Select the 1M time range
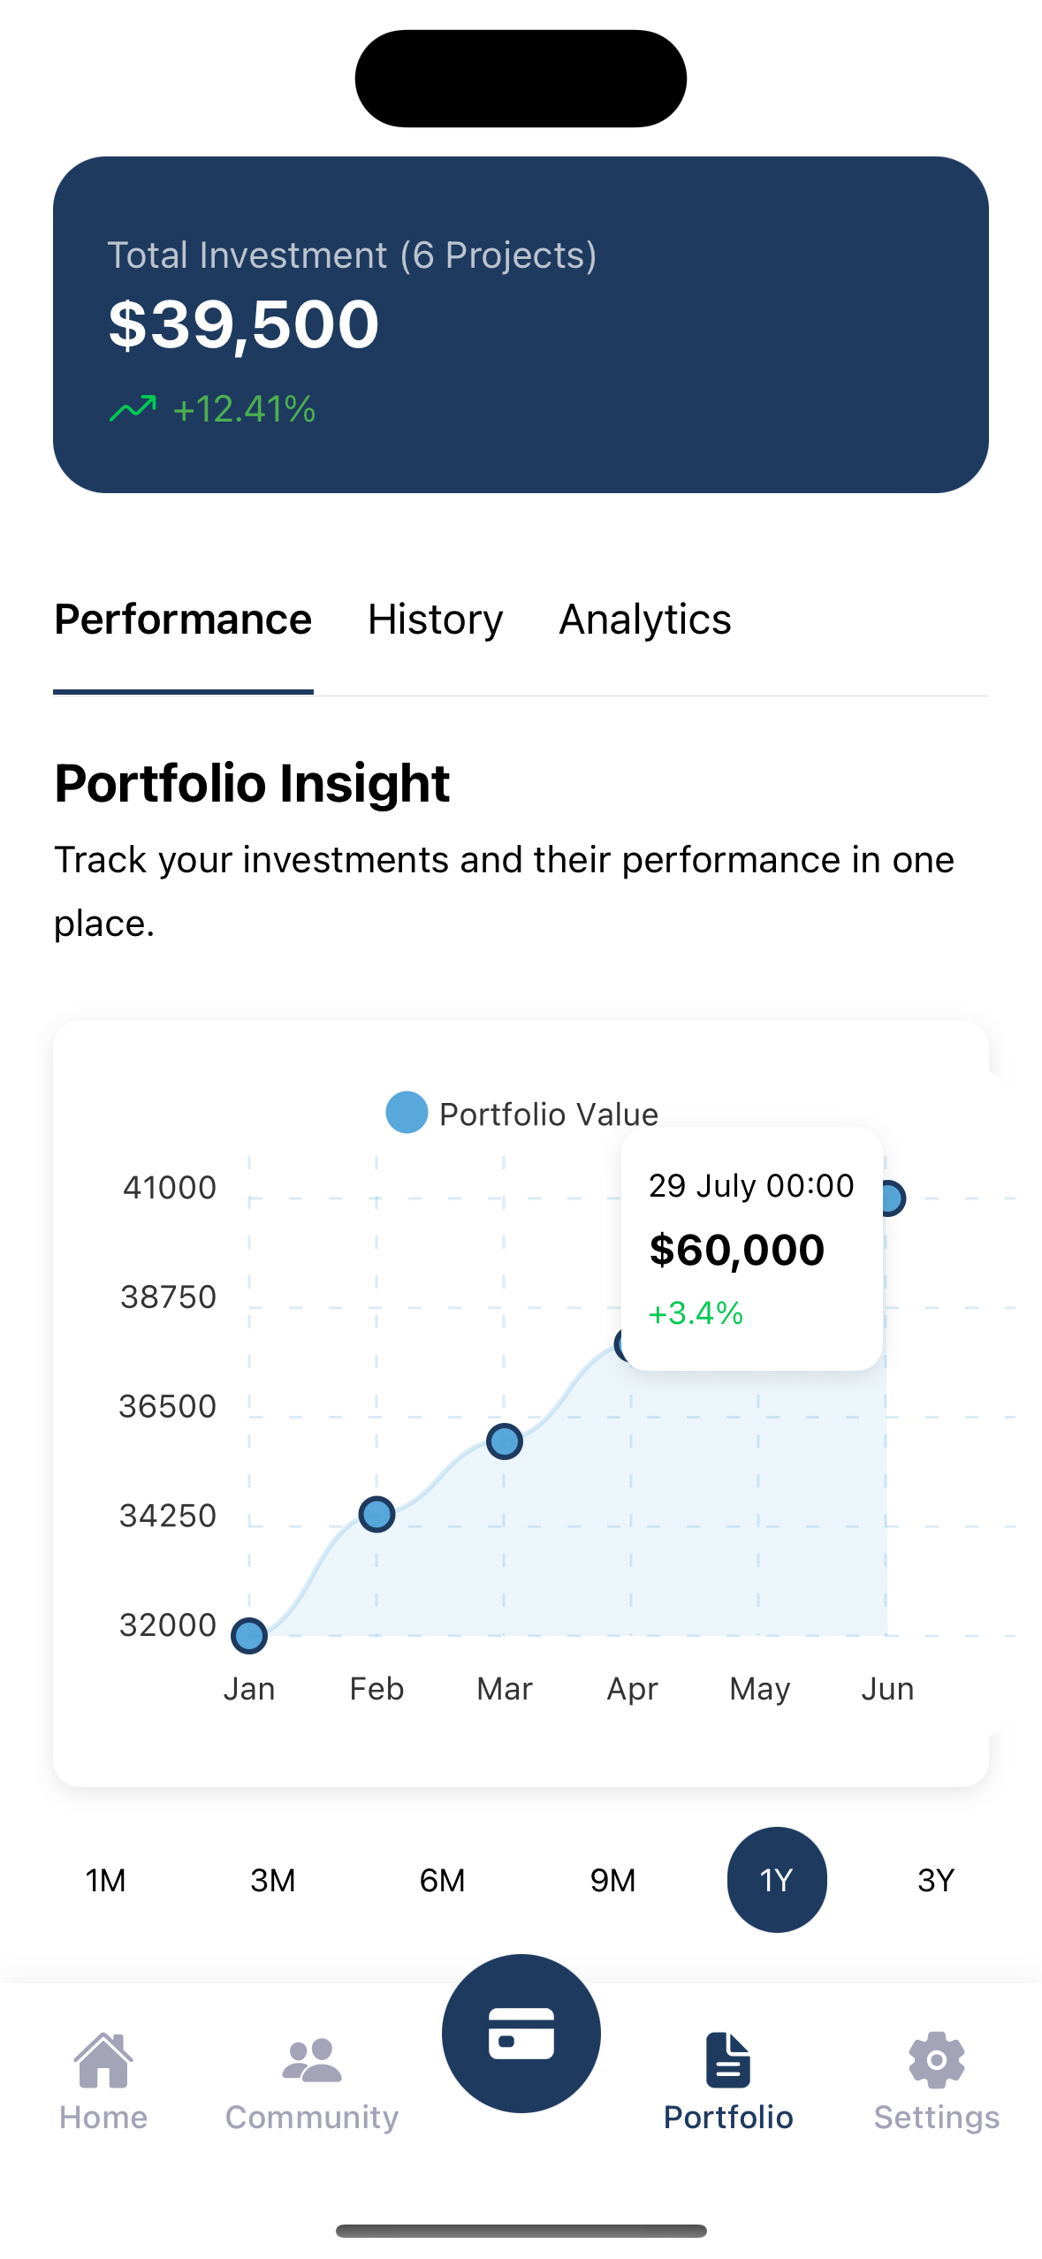 click(x=105, y=1880)
